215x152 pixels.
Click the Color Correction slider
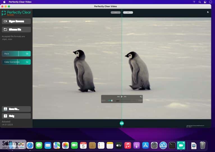16,62
